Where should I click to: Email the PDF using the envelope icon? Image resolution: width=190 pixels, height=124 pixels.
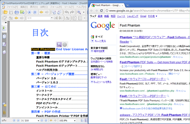[22, 12]
